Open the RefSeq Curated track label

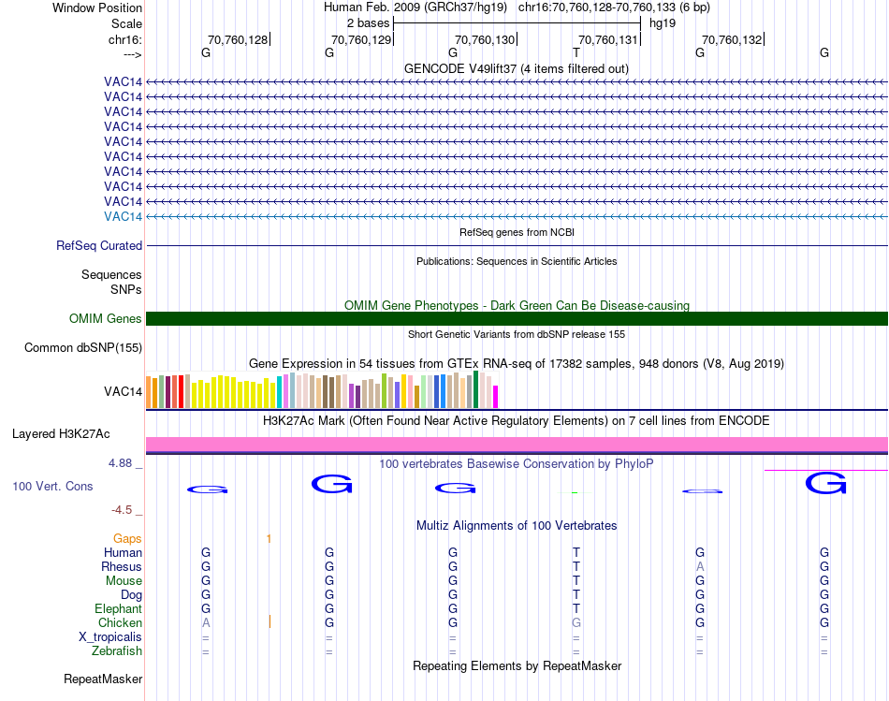(x=99, y=245)
